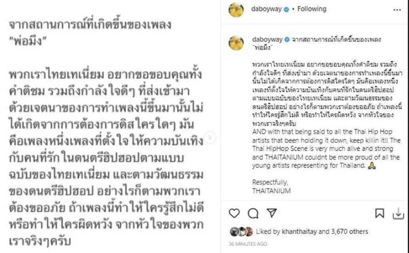Share the post via paper plane icon
Screen dimensions: 409x253
tap(272, 213)
